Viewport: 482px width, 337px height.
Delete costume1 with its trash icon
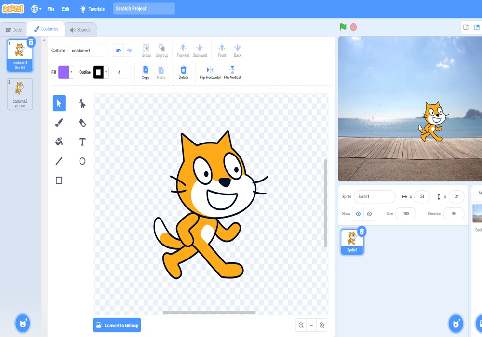coord(31,42)
